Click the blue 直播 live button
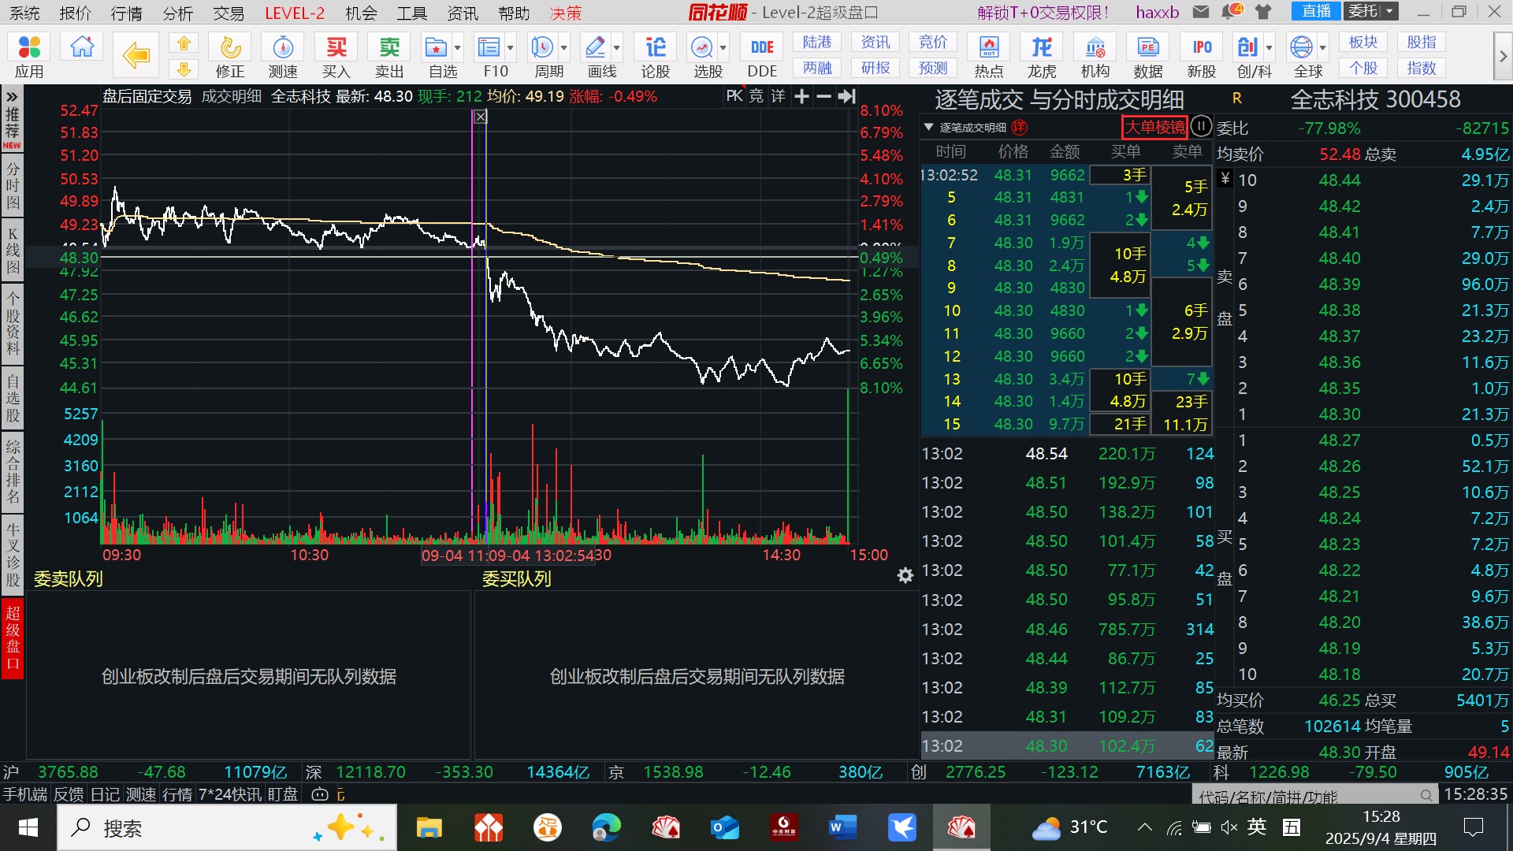Viewport: 1513px width, 851px height. [x=1316, y=12]
